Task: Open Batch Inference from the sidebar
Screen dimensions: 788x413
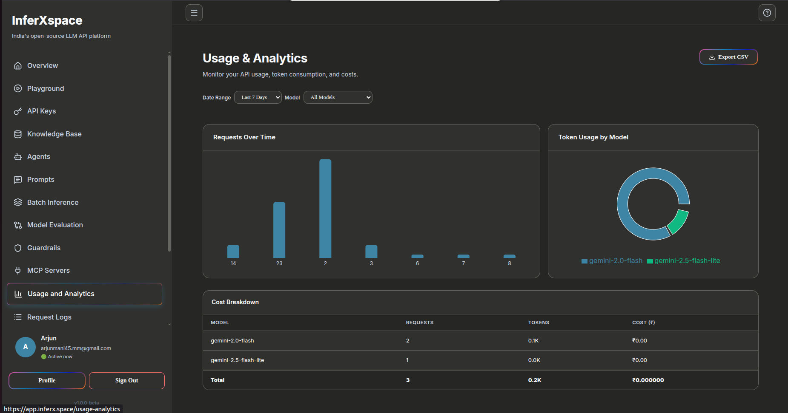Action: click(53, 202)
